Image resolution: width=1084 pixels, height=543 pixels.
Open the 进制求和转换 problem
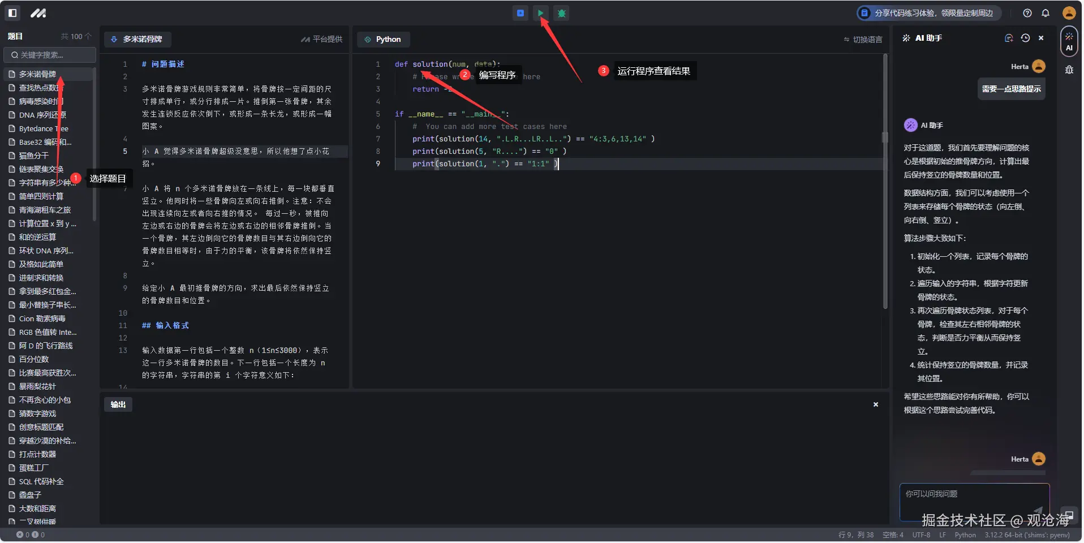48,278
